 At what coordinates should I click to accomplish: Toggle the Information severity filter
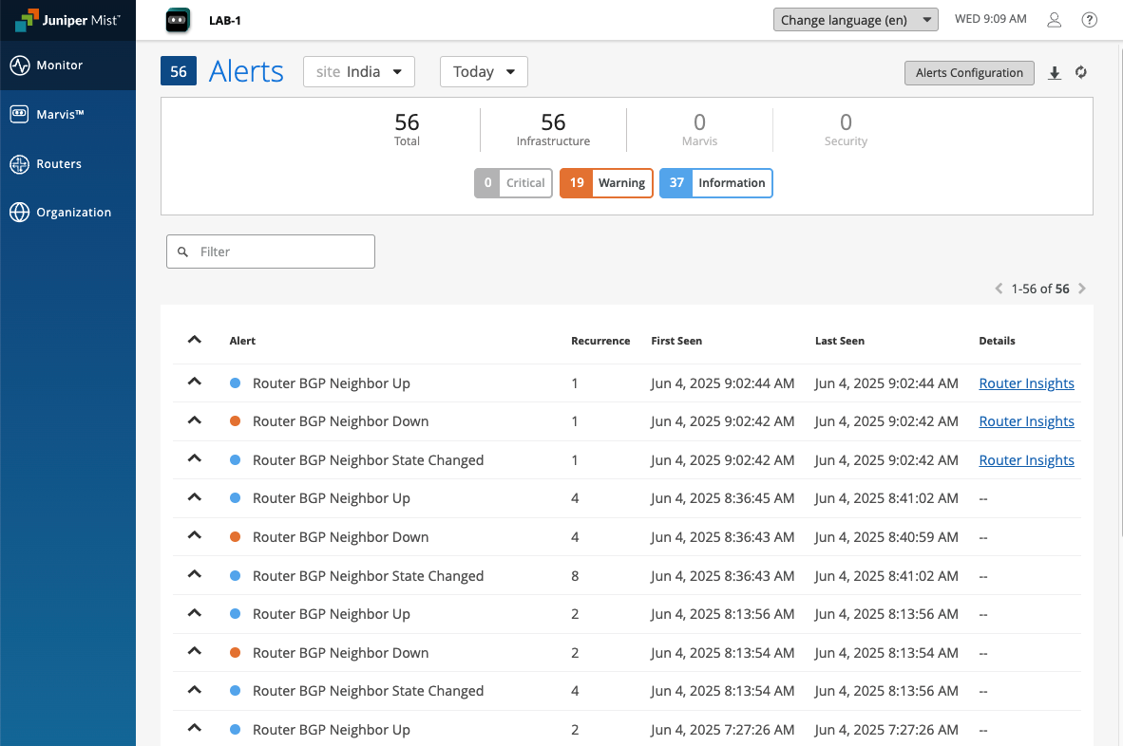coord(715,183)
